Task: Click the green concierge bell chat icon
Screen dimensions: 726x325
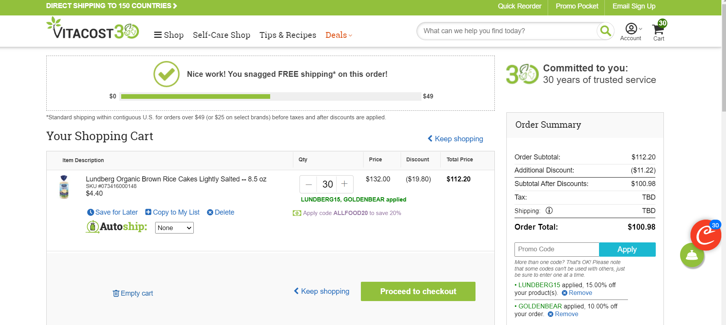Action: click(692, 255)
